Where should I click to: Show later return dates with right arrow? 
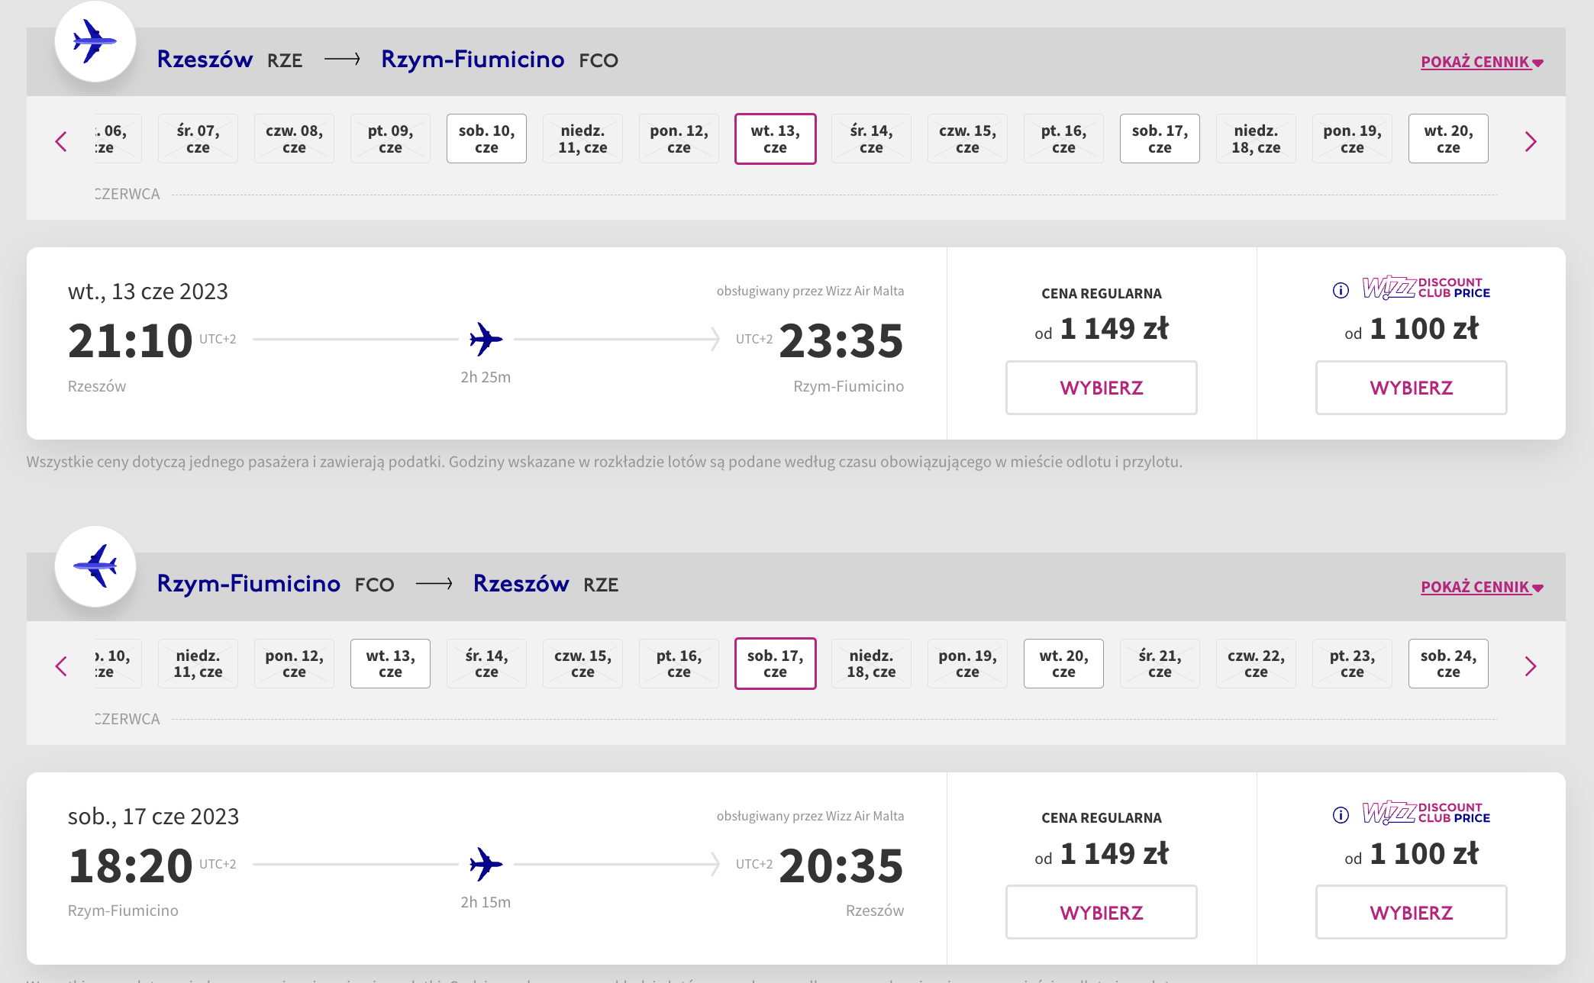coord(1531,666)
